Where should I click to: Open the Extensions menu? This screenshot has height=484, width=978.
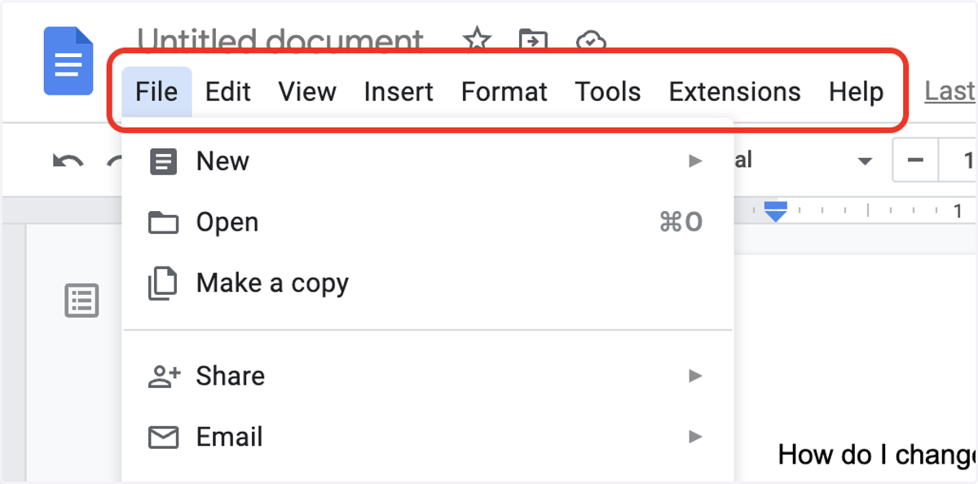pyautogui.click(x=735, y=92)
